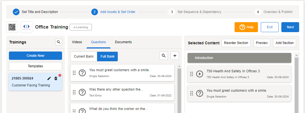The width and height of the screenshot is (305, 113).
Task: Select the Full Bank toggle
Action: 107,56
